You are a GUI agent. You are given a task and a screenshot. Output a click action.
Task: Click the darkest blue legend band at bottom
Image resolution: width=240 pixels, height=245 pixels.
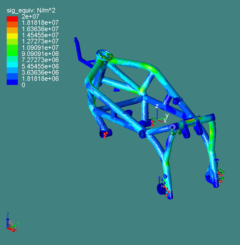point(12,83)
